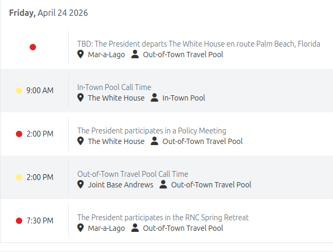Click the person icon in the TBD departure row
Screen dimensions: 333x252
135,54
